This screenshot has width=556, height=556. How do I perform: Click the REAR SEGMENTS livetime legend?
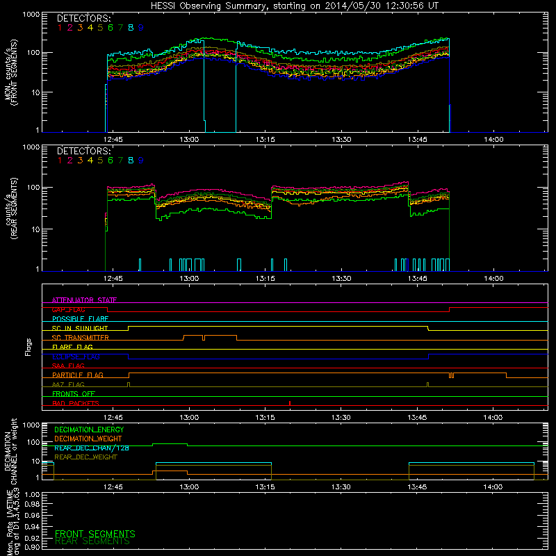click(x=92, y=541)
